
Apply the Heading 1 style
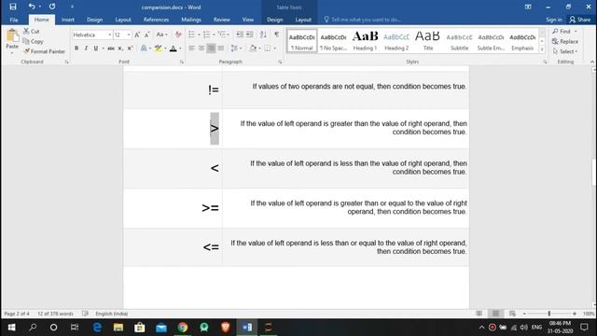click(365, 41)
